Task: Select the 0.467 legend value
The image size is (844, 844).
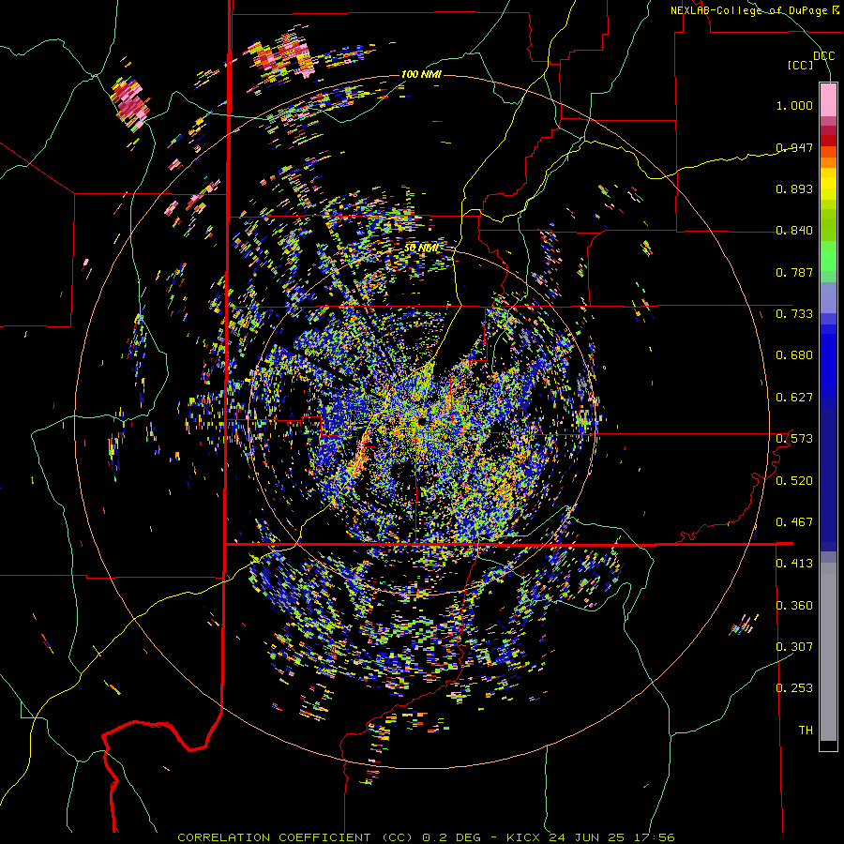Action: pyautogui.click(x=794, y=522)
